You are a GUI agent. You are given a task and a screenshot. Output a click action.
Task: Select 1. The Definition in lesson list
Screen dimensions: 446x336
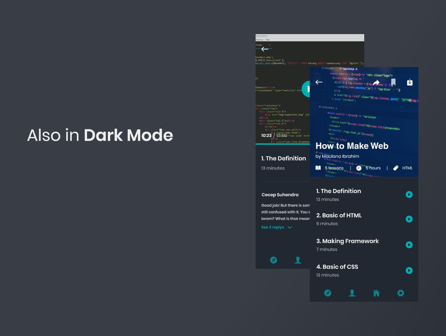338,191
